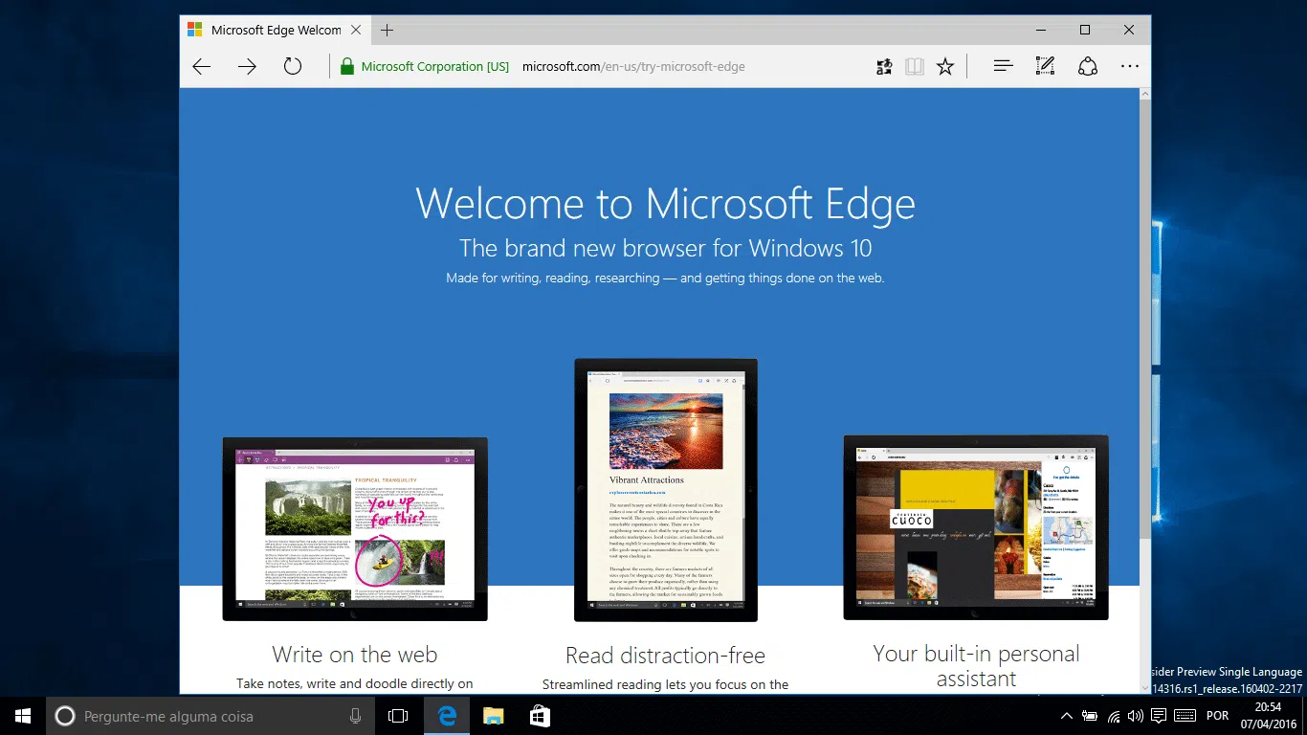The width and height of the screenshot is (1307, 735).
Task: Click the battery power tray icon
Action: [x=1090, y=716]
